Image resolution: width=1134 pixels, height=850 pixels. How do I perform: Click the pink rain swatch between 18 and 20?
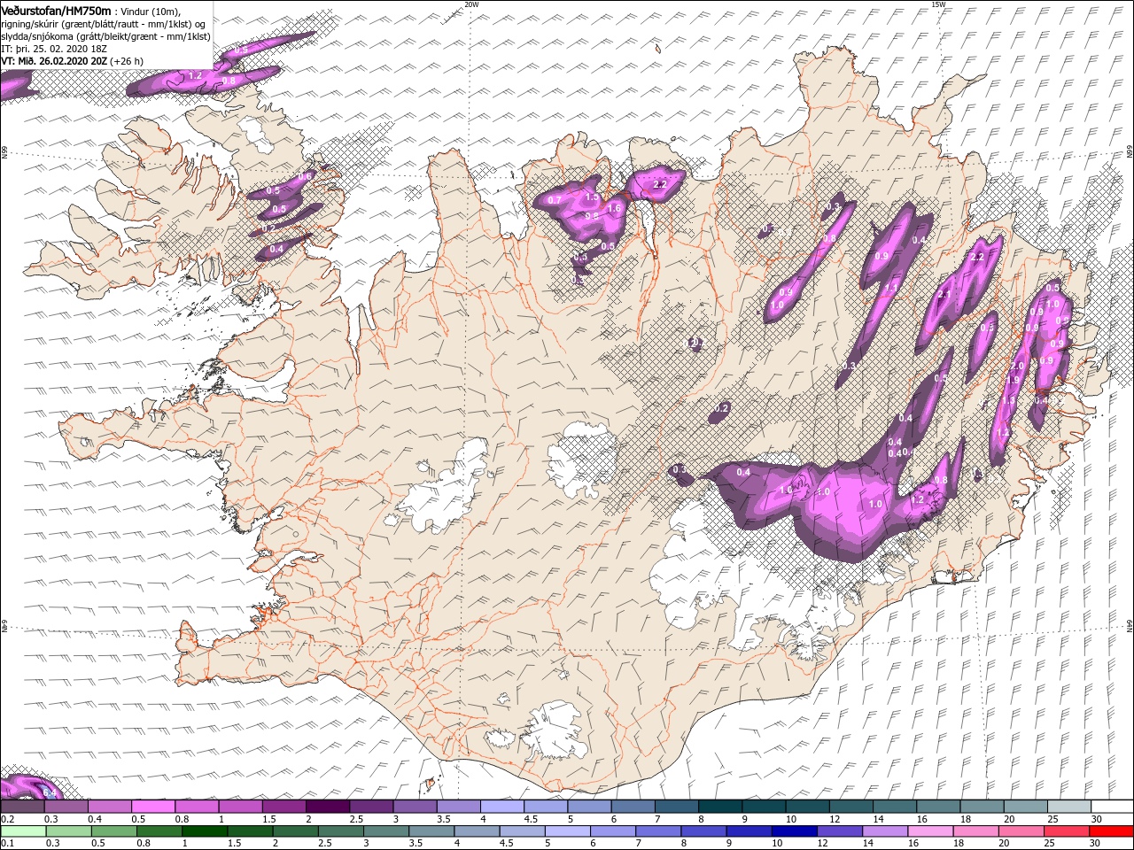[975, 831]
